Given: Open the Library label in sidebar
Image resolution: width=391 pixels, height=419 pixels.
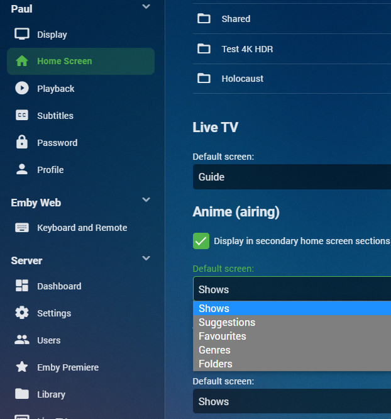Looking at the screenshot, I should [x=51, y=394].
